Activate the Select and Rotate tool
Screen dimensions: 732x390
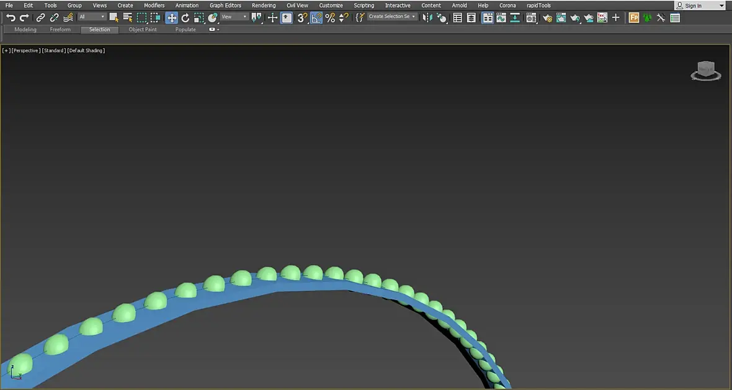pyautogui.click(x=185, y=18)
